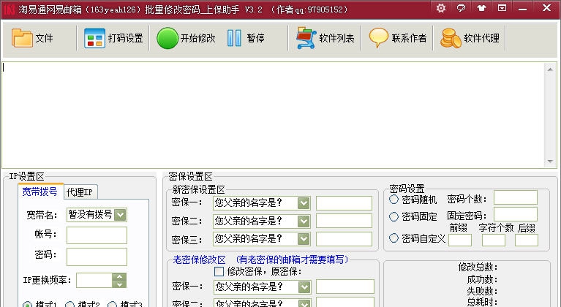Open settings gear in title bar
The image size is (561, 307).
441,8
